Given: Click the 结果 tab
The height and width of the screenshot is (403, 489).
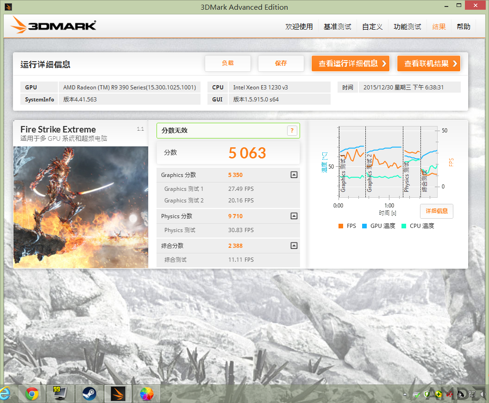Looking at the screenshot, I should coord(439,27).
